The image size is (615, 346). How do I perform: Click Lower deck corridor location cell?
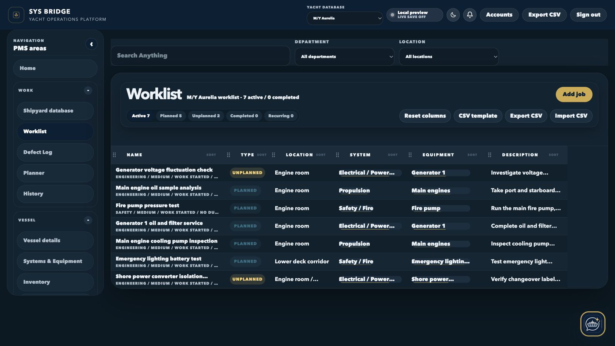pyautogui.click(x=302, y=261)
